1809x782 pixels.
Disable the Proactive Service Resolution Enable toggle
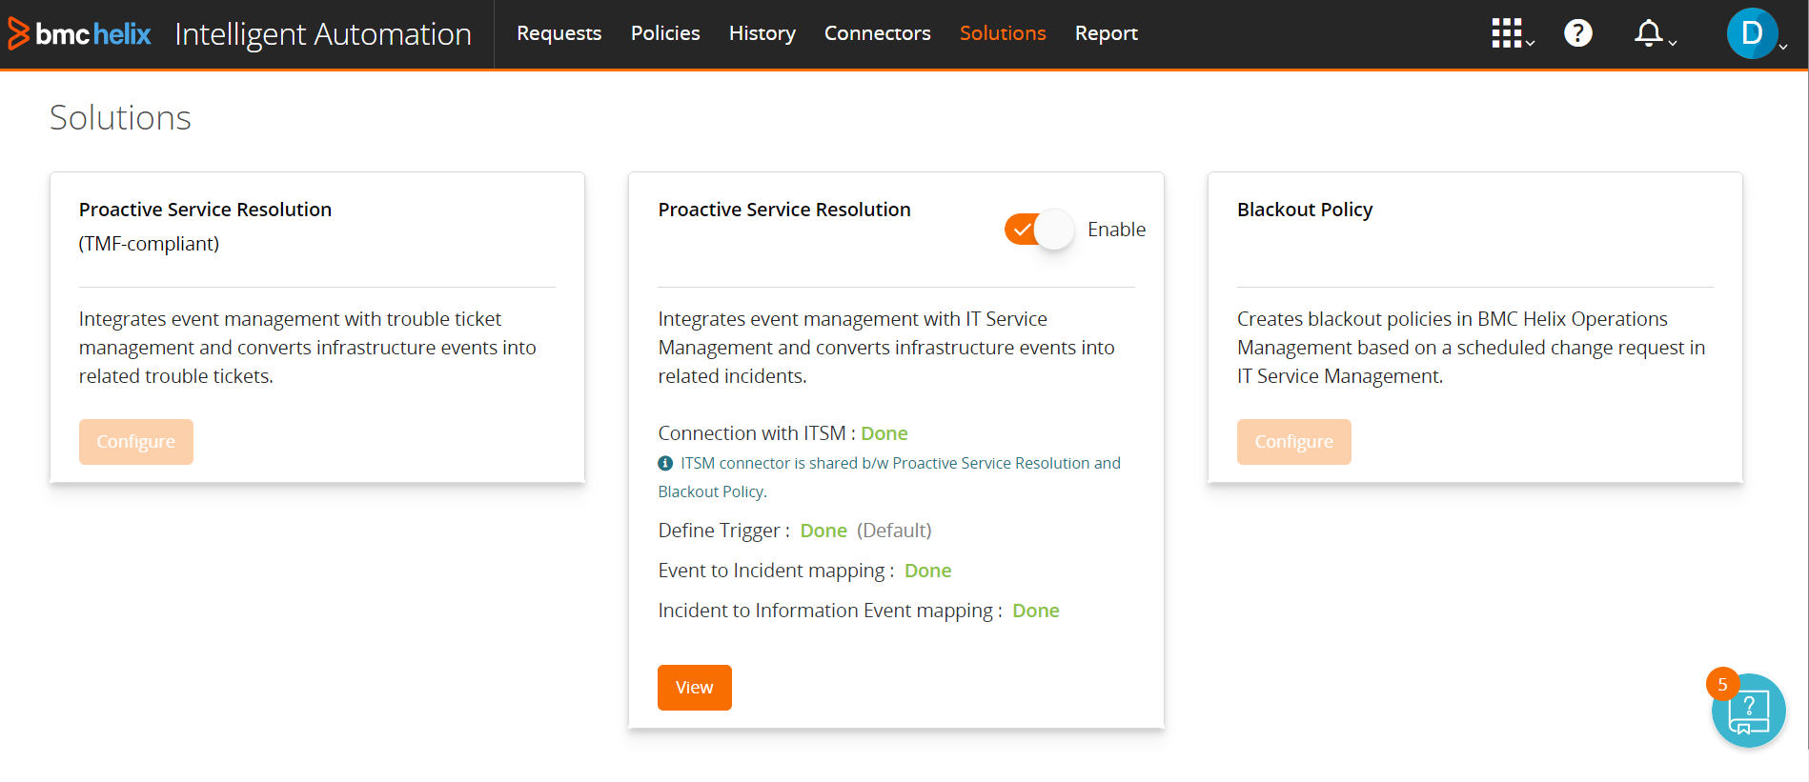click(1039, 230)
